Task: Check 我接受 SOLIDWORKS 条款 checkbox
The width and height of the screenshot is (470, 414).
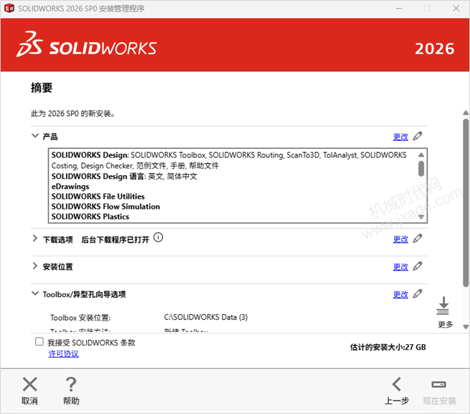Action: (x=39, y=342)
